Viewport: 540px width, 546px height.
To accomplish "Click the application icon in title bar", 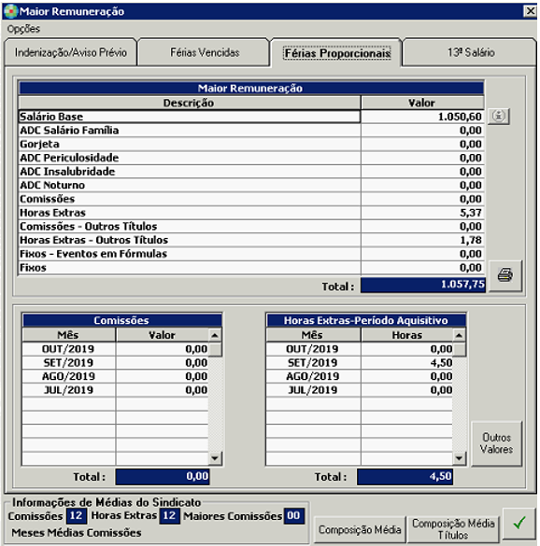I will click(11, 11).
